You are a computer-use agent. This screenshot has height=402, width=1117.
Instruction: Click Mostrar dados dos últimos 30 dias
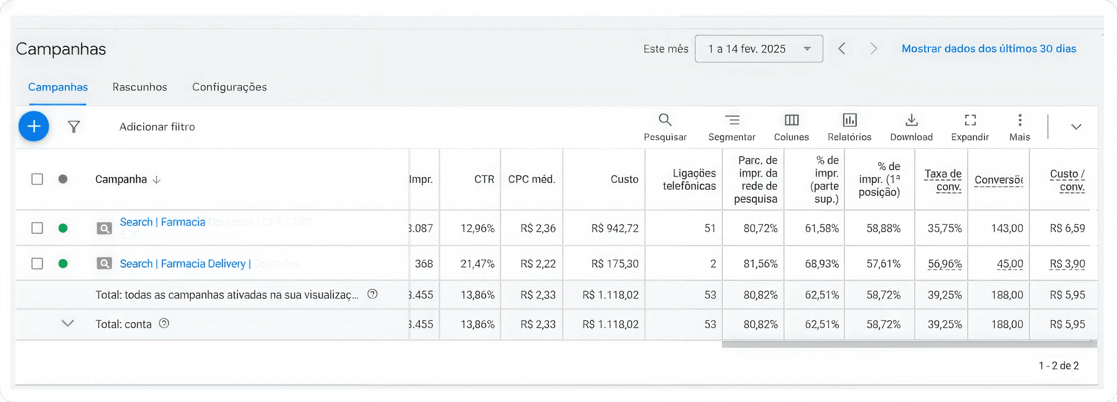pos(989,49)
